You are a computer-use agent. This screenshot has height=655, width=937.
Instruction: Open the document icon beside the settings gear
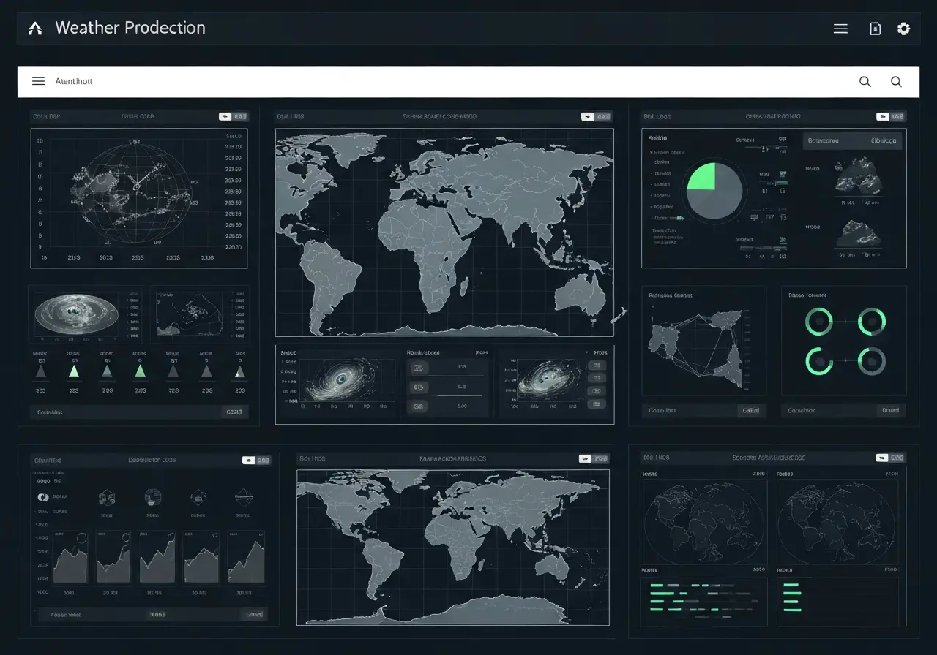click(875, 29)
